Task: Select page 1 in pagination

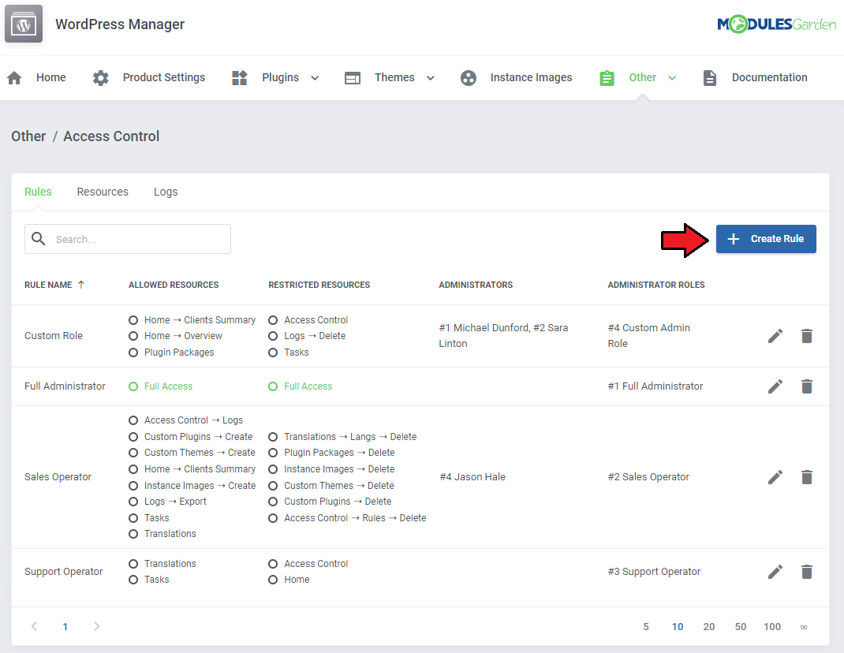Action: tap(65, 627)
